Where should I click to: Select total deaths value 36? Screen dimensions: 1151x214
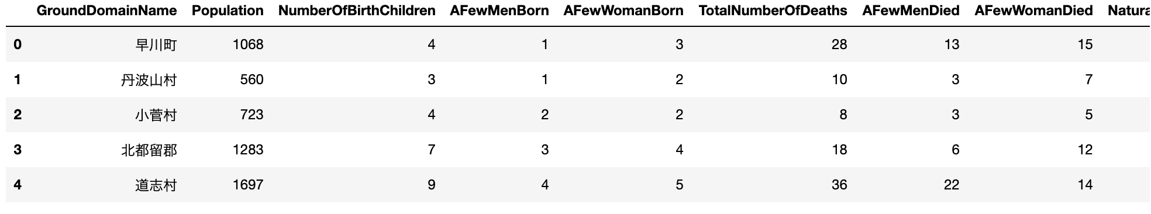click(839, 185)
